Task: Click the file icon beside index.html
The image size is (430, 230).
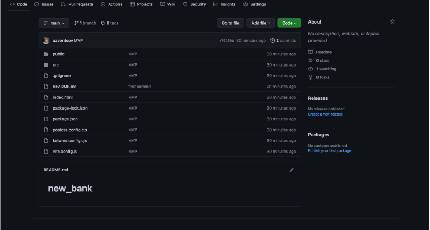Action: pyautogui.click(x=46, y=97)
